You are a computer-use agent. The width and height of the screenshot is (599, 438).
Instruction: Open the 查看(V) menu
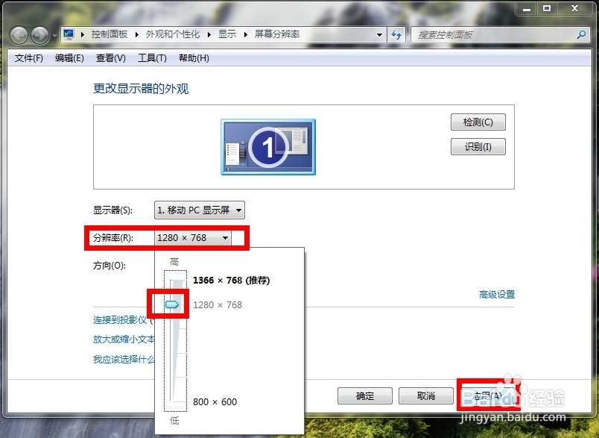(110, 57)
